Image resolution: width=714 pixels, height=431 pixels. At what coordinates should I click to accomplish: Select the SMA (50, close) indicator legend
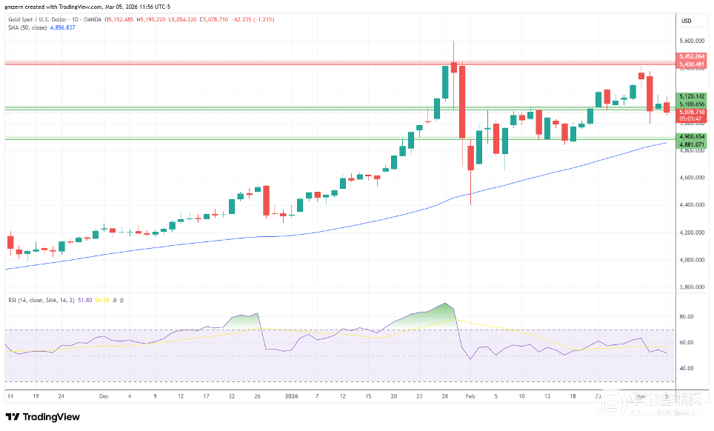click(26, 27)
